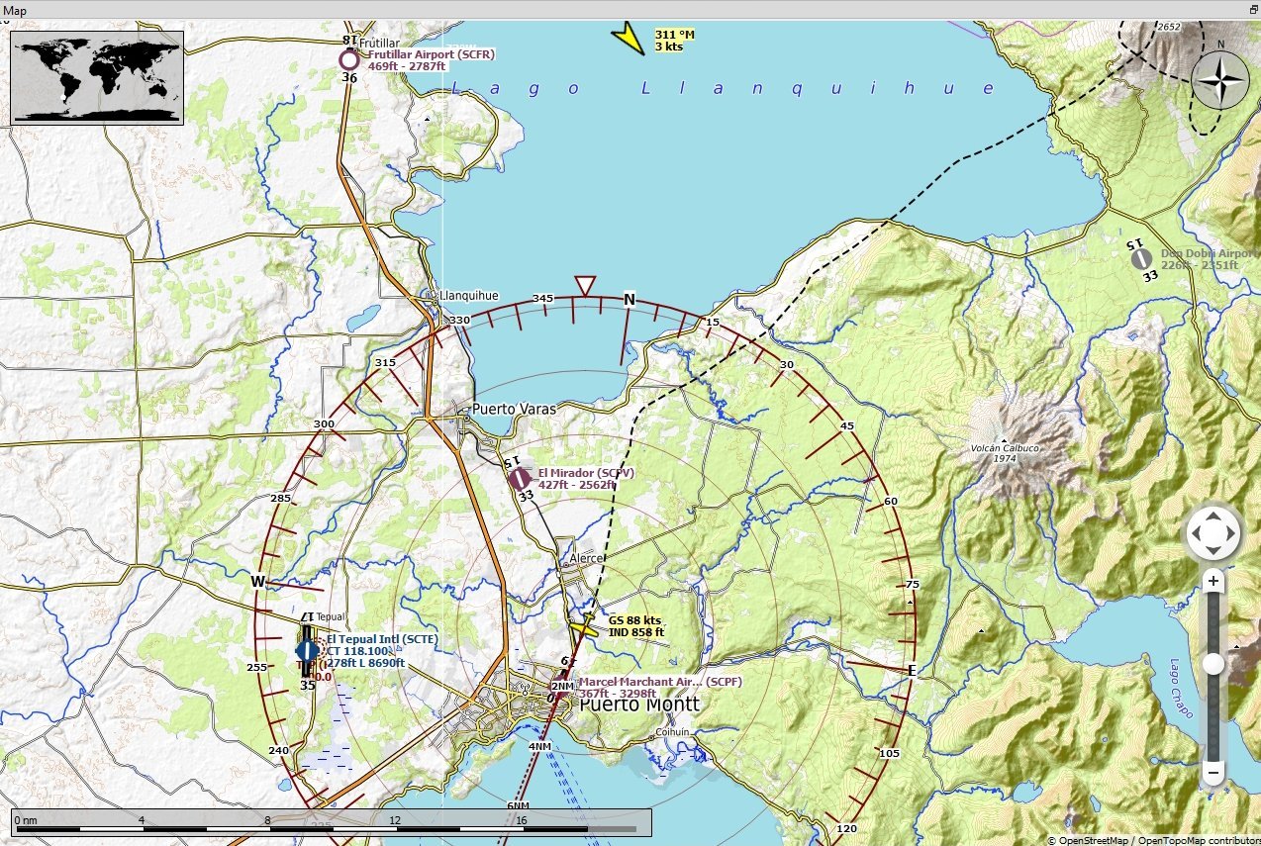Viewport: 1261px width, 846px height.
Task: Click the Alerce town label
Action: (x=585, y=558)
